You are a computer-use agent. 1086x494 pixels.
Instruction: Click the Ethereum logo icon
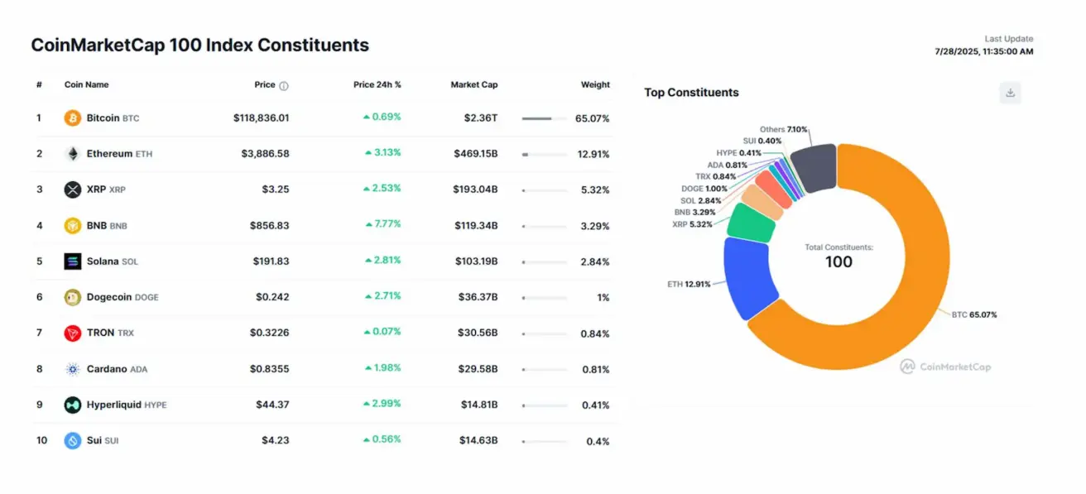(73, 154)
